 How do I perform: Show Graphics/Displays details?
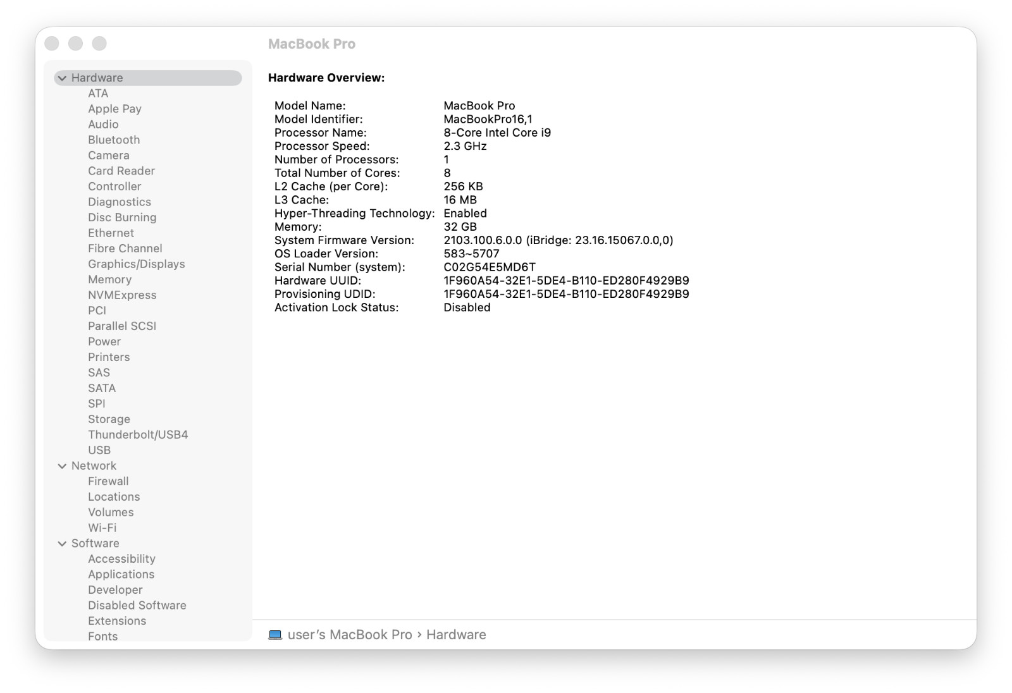pyautogui.click(x=137, y=264)
